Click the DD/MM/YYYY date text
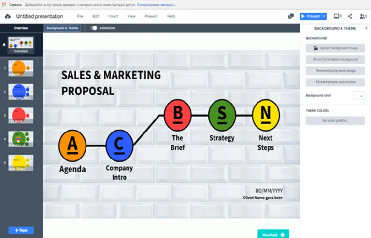371x238 pixels. [x=269, y=191]
